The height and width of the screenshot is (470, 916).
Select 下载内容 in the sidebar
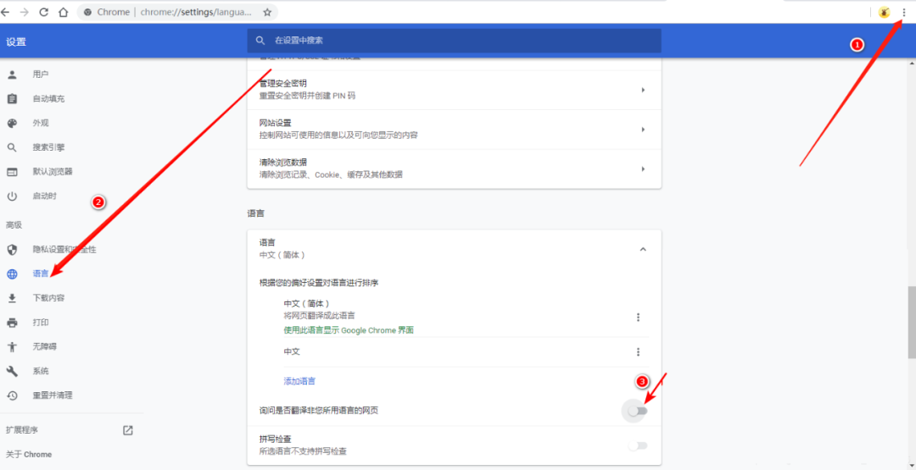pos(48,298)
